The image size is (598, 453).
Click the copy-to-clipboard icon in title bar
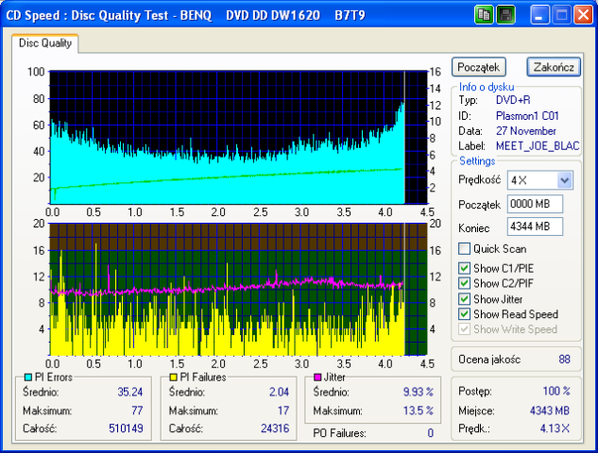(484, 15)
